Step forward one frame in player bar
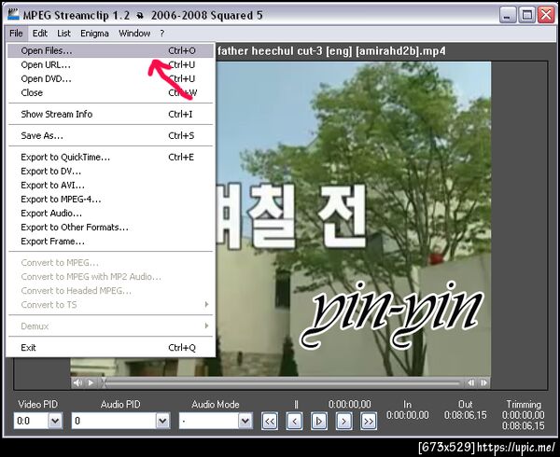560x457 pixels. point(483,382)
